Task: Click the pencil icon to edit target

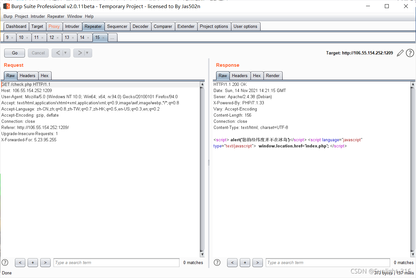Action: (x=400, y=53)
